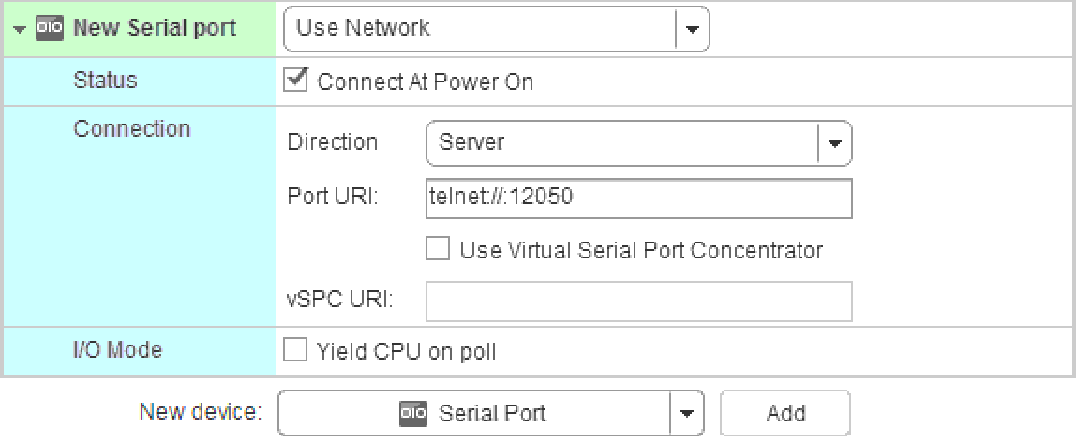Click the Add button
This screenshot has width=1076, height=442.
785,413
